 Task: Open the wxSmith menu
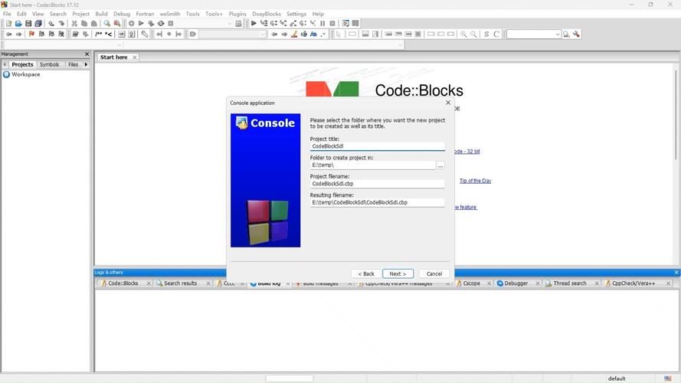point(170,14)
